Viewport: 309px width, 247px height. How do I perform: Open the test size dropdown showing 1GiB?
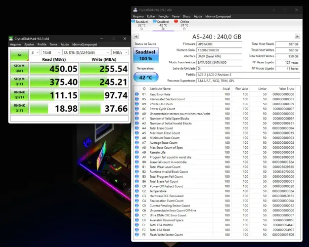(51, 52)
